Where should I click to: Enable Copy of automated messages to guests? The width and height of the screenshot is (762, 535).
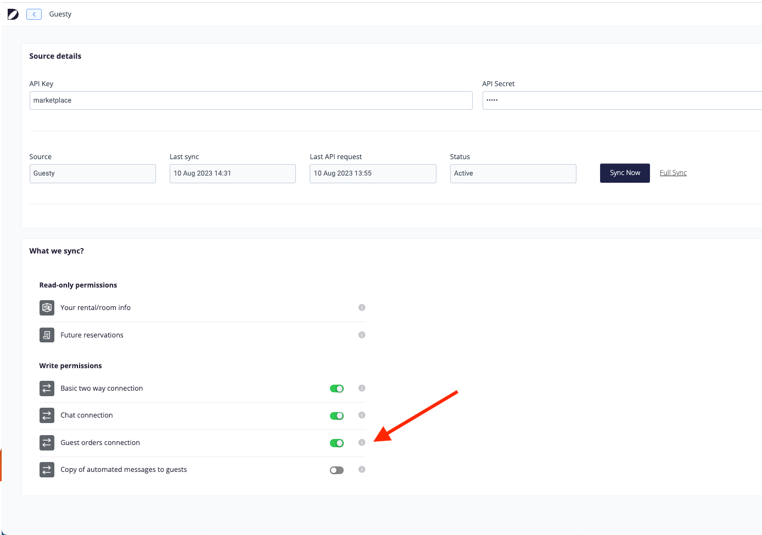pyautogui.click(x=337, y=470)
